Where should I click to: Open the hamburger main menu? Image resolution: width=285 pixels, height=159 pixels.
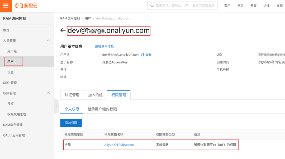(6, 6)
